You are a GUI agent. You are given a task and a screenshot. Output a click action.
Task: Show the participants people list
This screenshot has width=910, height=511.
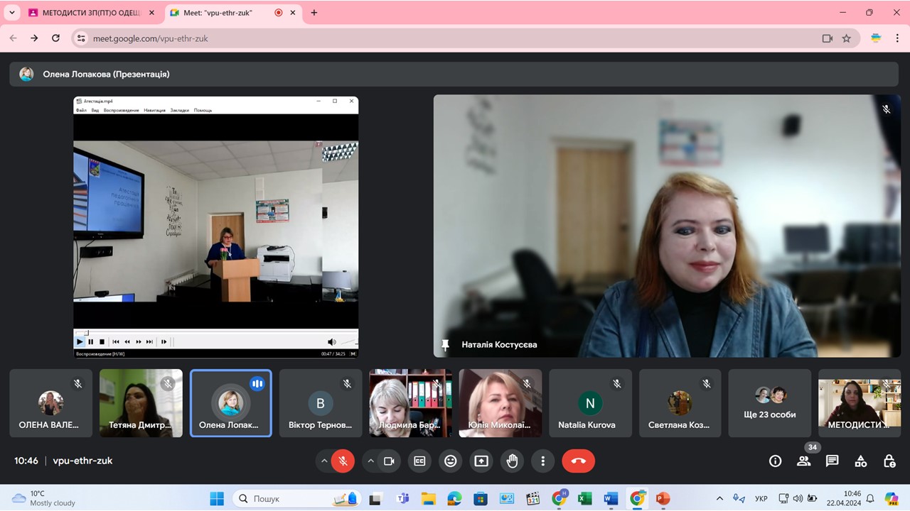click(x=803, y=461)
